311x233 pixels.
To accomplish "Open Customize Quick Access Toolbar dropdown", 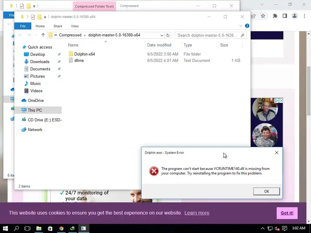I will (45, 17).
